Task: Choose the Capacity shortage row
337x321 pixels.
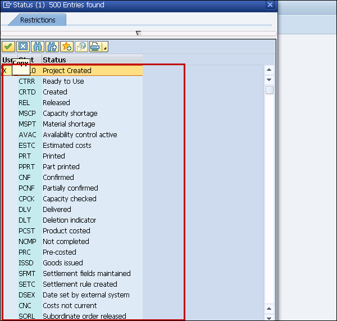Action: 70,114
